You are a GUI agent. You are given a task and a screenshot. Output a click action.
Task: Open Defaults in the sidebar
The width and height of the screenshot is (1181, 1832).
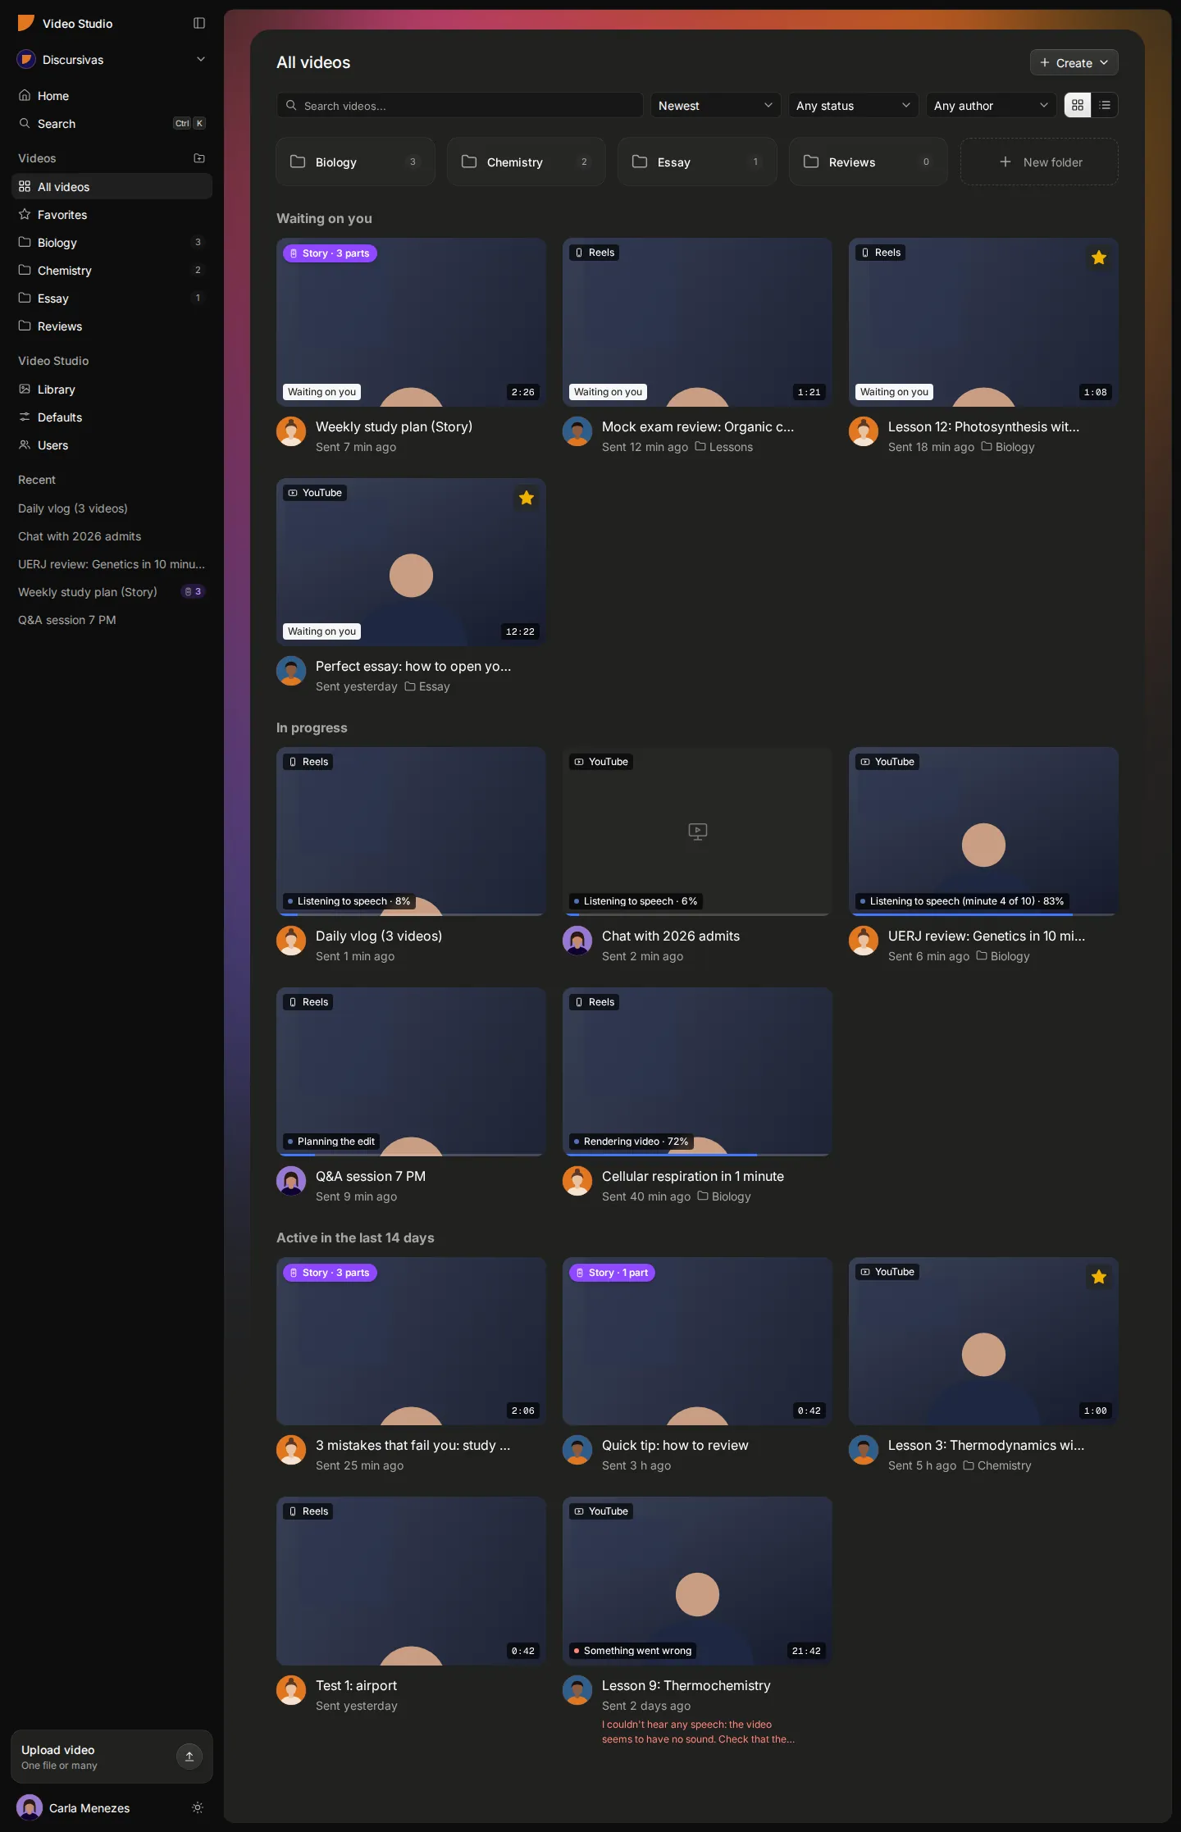(x=112, y=417)
